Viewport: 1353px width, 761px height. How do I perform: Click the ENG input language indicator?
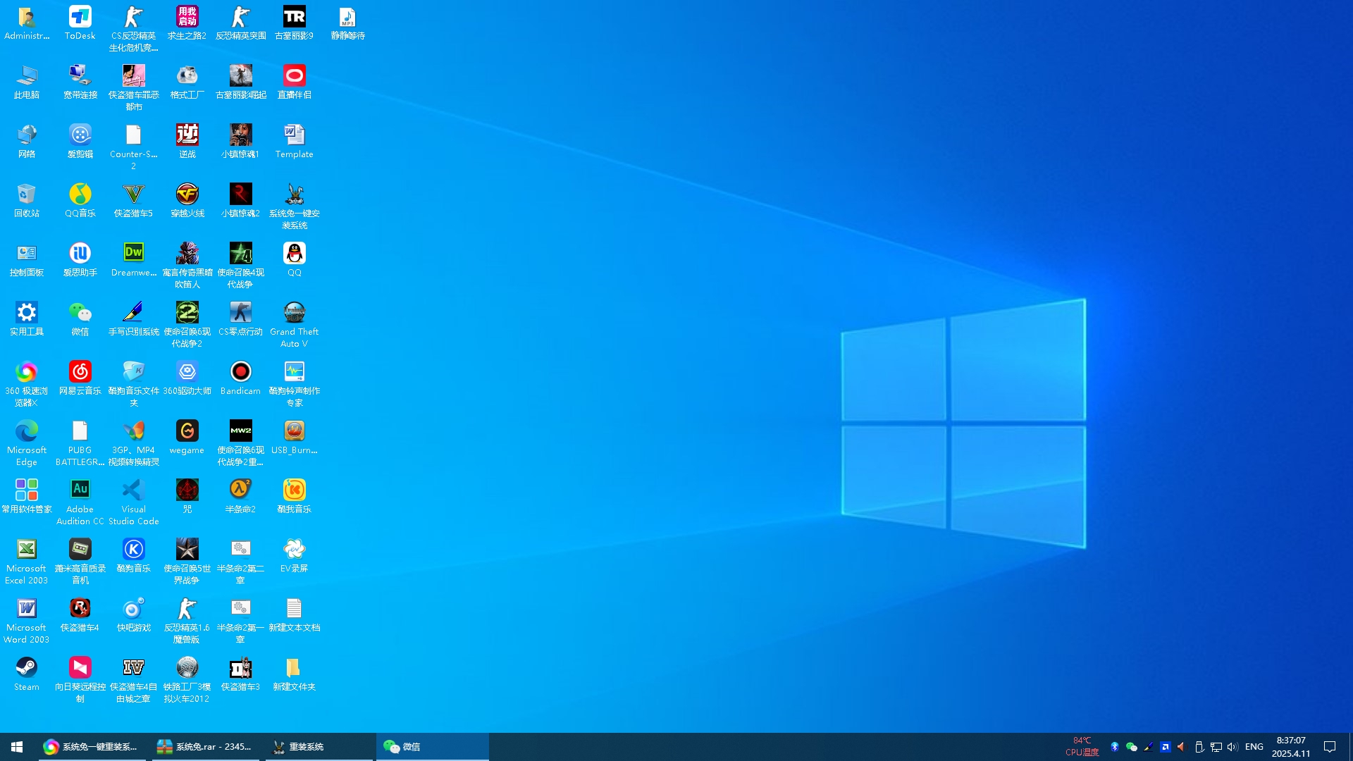coord(1254,747)
